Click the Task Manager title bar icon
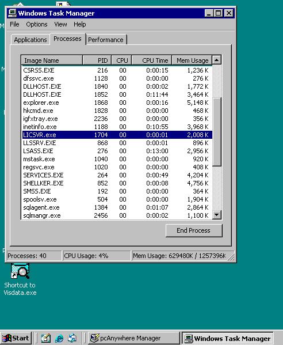283x345 pixels. (12, 13)
